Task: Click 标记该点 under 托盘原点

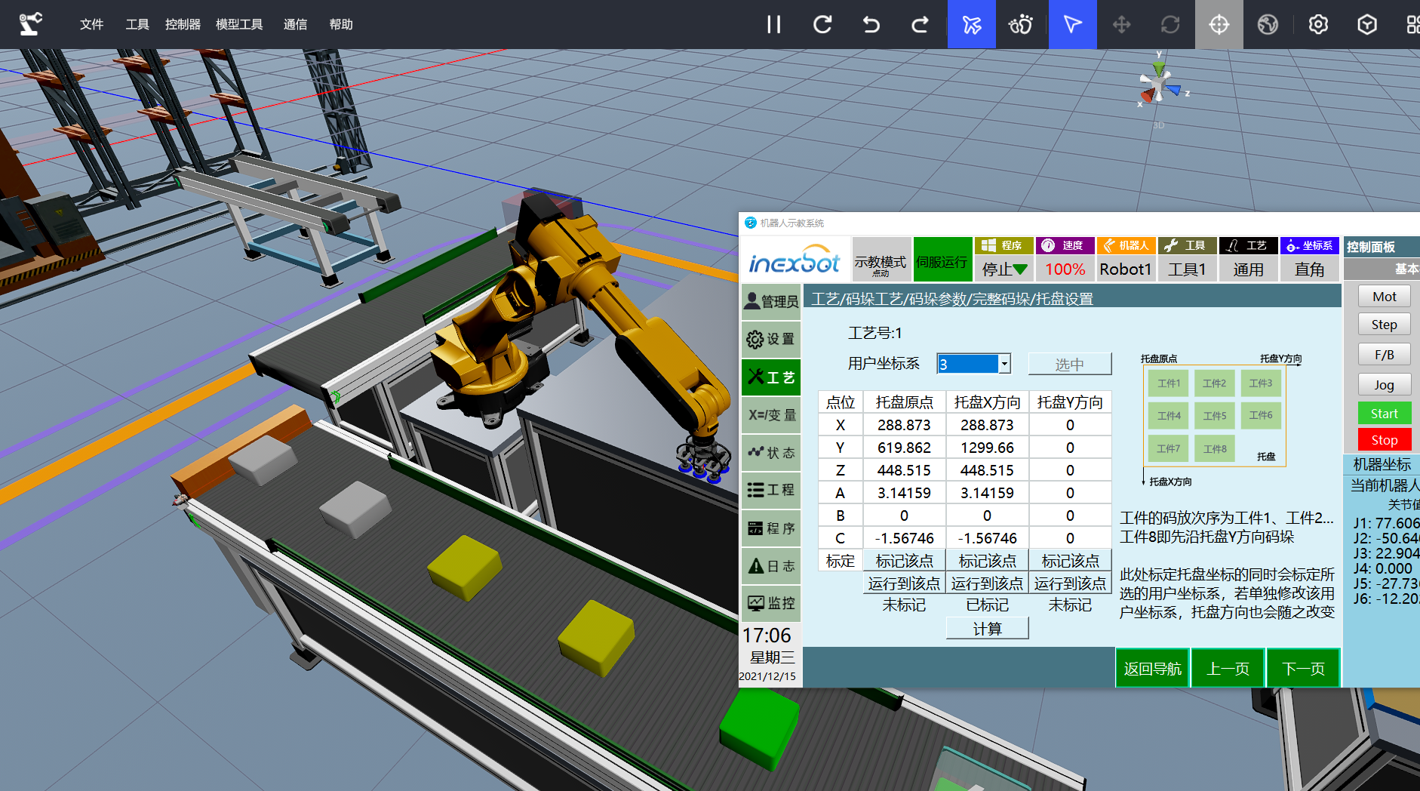Action: click(x=904, y=561)
